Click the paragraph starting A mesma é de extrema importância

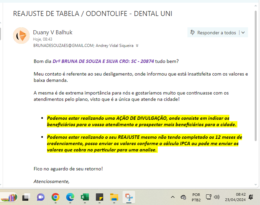[x=131, y=96]
